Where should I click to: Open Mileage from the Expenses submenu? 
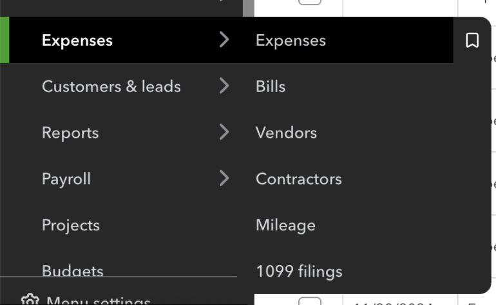click(285, 225)
